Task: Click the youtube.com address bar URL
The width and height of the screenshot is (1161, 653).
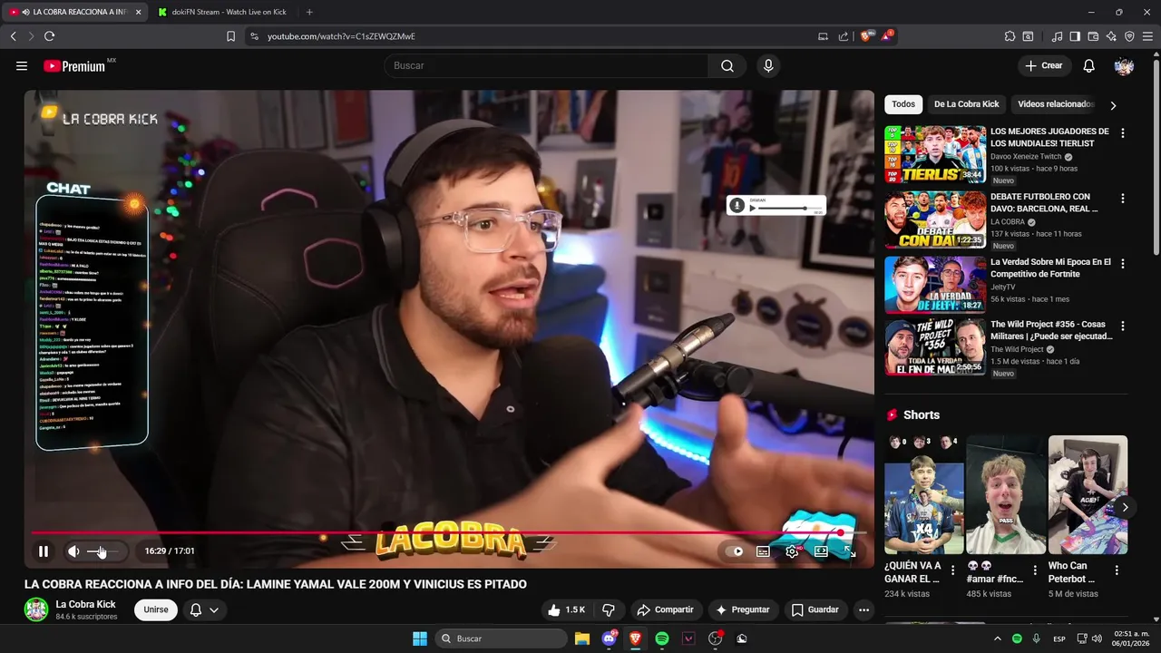Action: point(341,36)
